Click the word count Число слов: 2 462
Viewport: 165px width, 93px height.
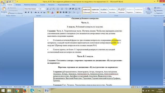tap(19, 87)
